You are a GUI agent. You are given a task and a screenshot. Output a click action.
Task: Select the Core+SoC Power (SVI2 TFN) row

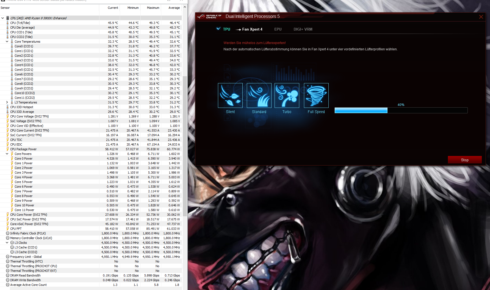(x=91, y=224)
